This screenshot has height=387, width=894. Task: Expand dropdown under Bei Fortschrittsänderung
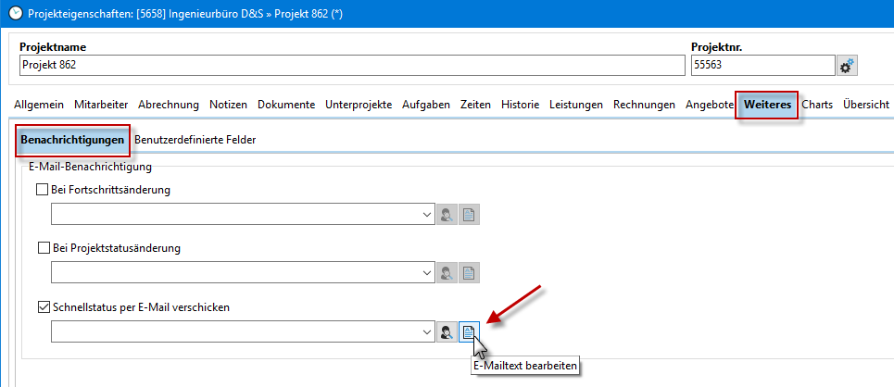(x=427, y=215)
